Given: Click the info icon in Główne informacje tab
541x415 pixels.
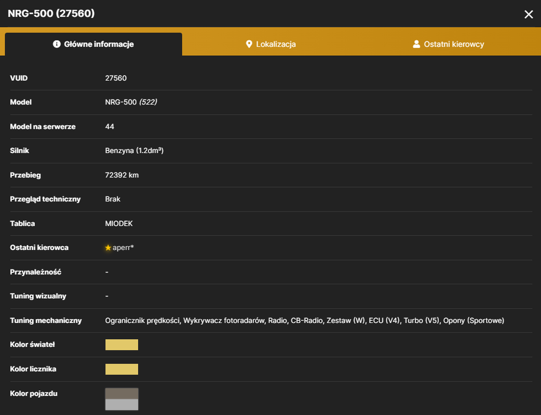Looking at the screenshot, I should click(x=56, y=44).
